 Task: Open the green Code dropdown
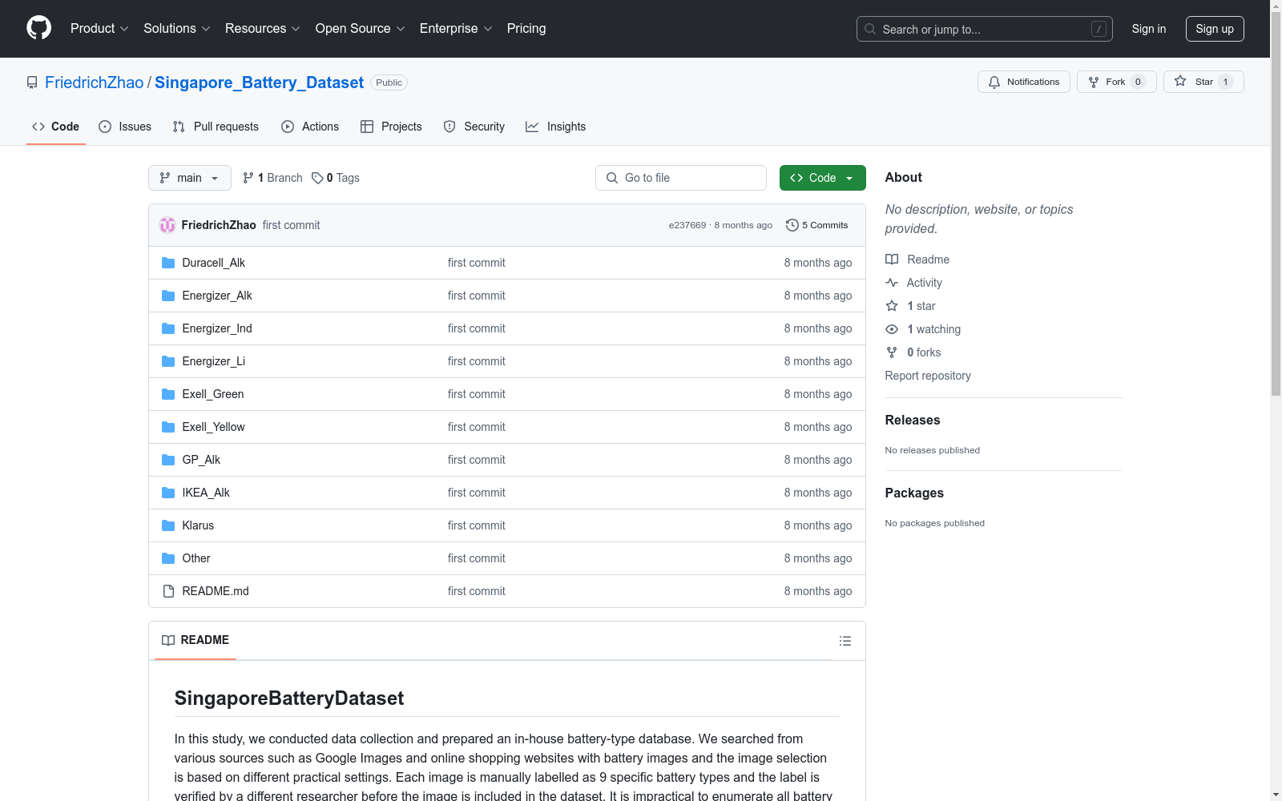(x=823, y=178)
